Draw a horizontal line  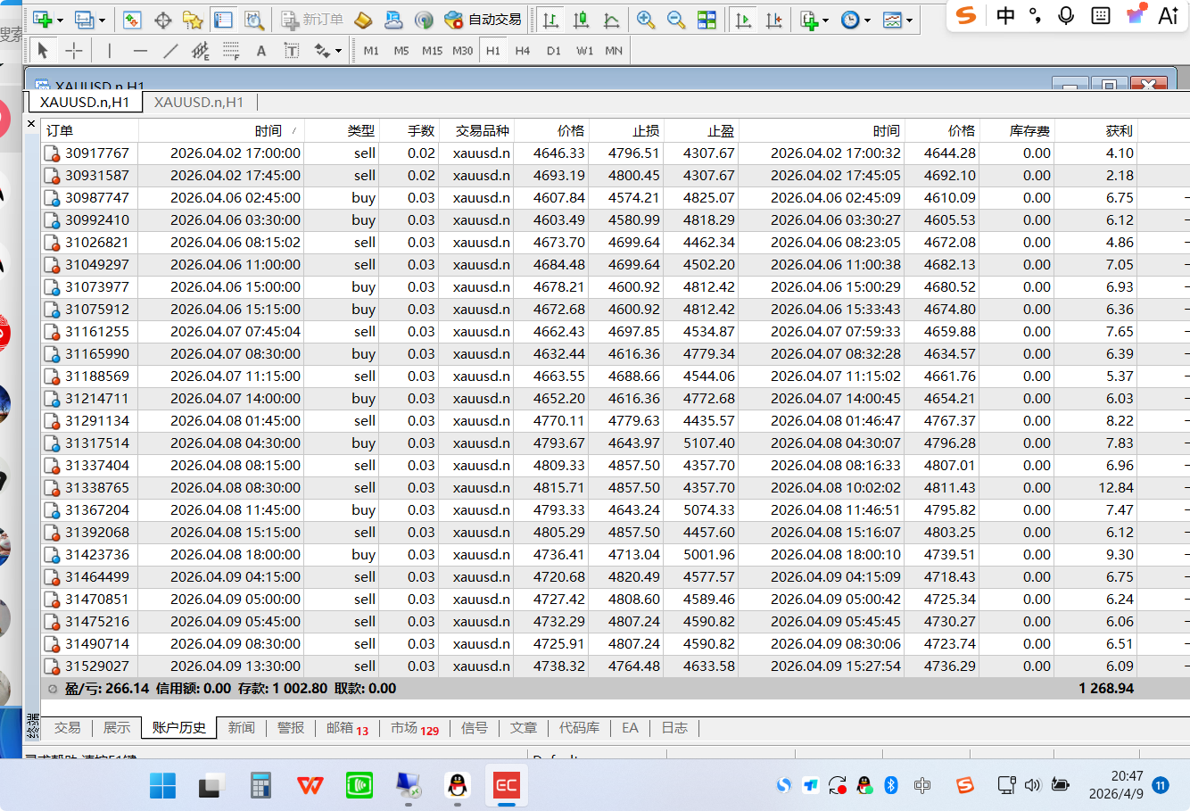(x=140, y=51)
